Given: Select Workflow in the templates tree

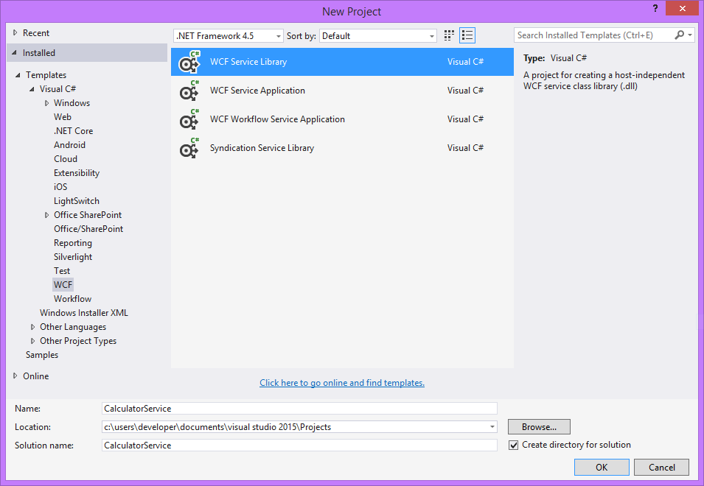Looking at the screenshot, I should click(x=72, y=299).
